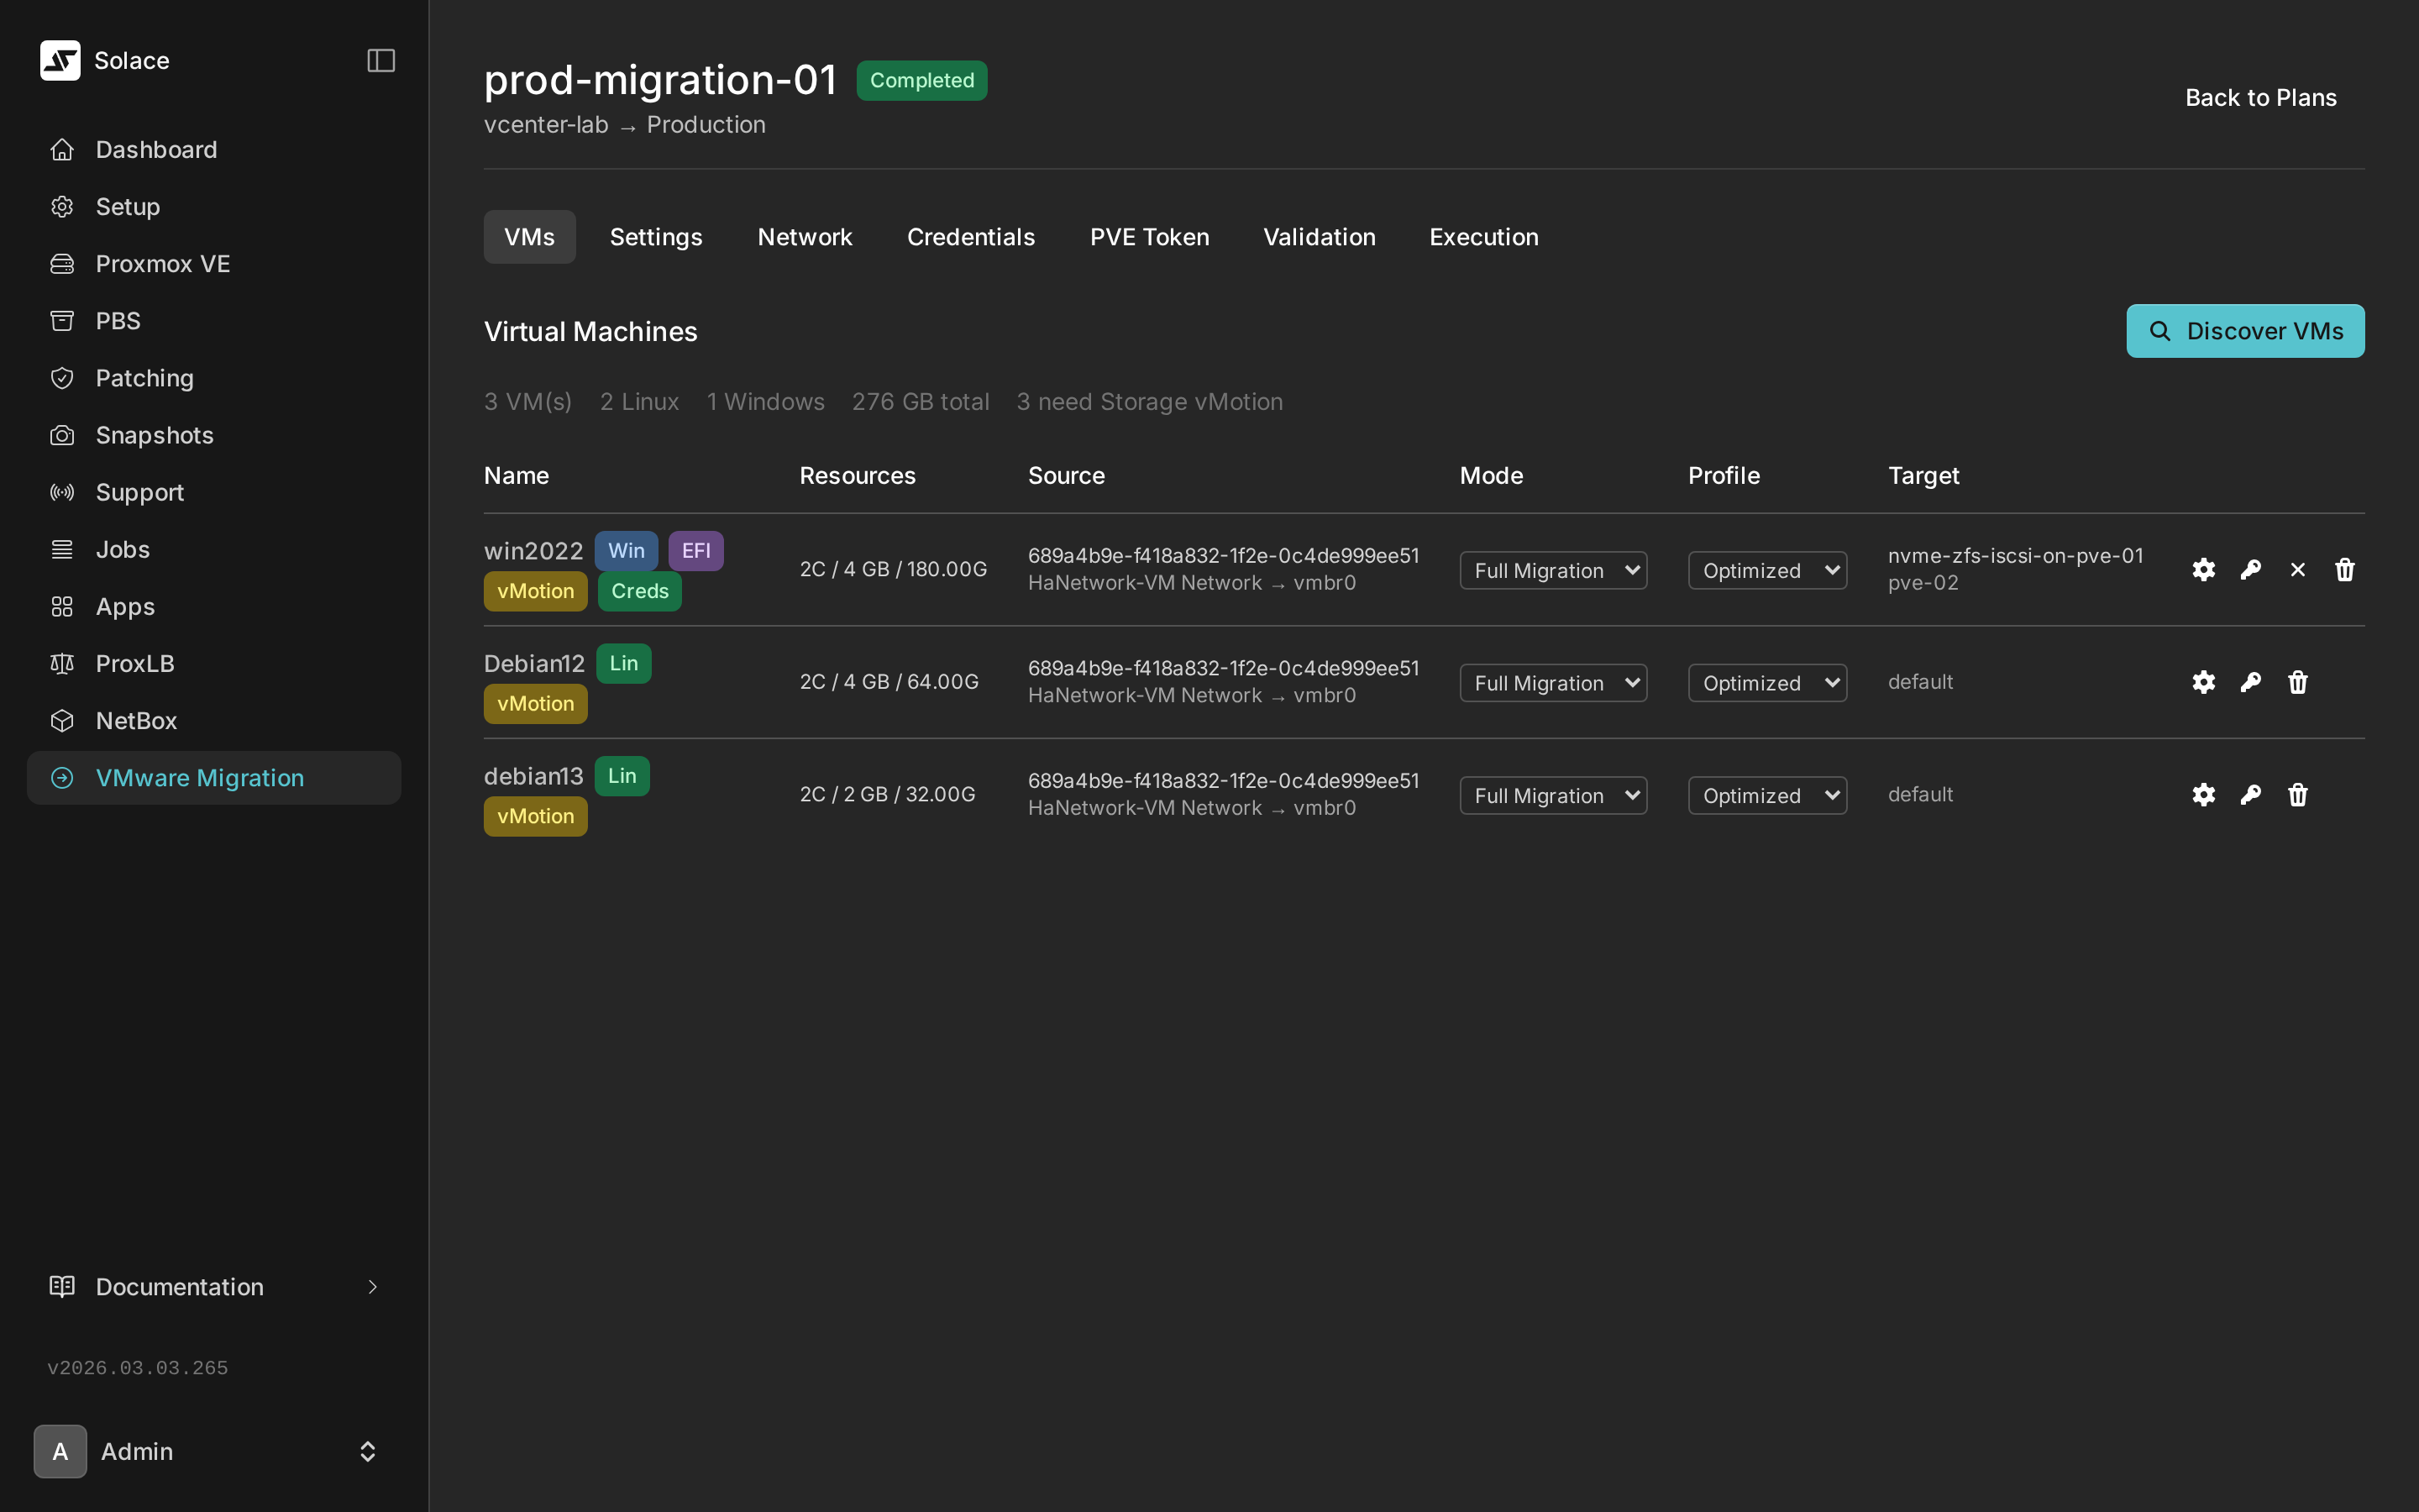The image size is (2419, 1512).
Task: Open the Execution tab
Action: click(1483, 236)
